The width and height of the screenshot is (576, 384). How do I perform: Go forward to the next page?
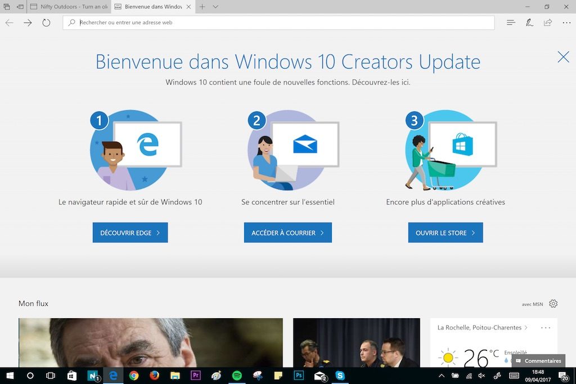click(x=28, y=22)
